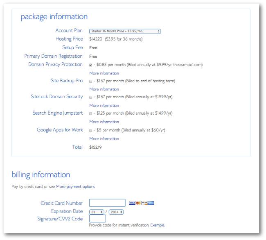Click the Credit Card Number label
The height and width of the screenshot is (240, 266).
pos(61,203)
